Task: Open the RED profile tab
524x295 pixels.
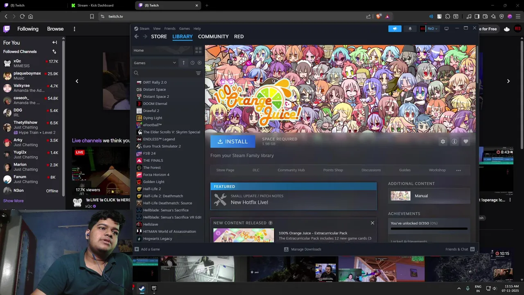Action: [239, 36]
